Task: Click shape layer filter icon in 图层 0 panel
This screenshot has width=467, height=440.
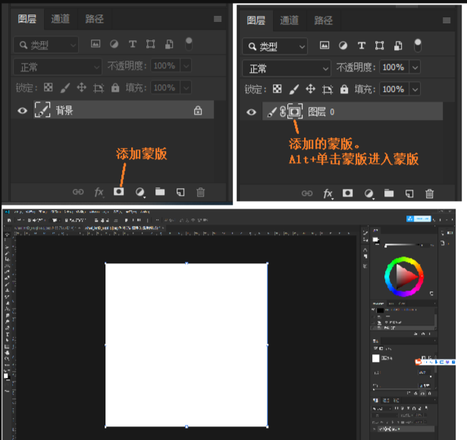Action: click(x=379, y=46)
